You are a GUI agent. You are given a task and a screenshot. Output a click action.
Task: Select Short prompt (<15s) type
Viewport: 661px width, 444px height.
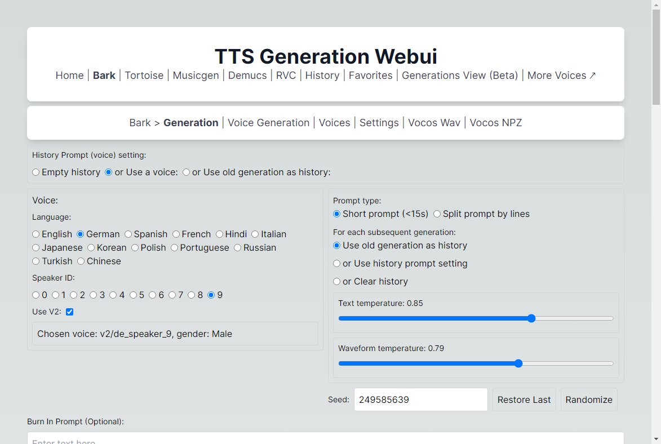337,214
